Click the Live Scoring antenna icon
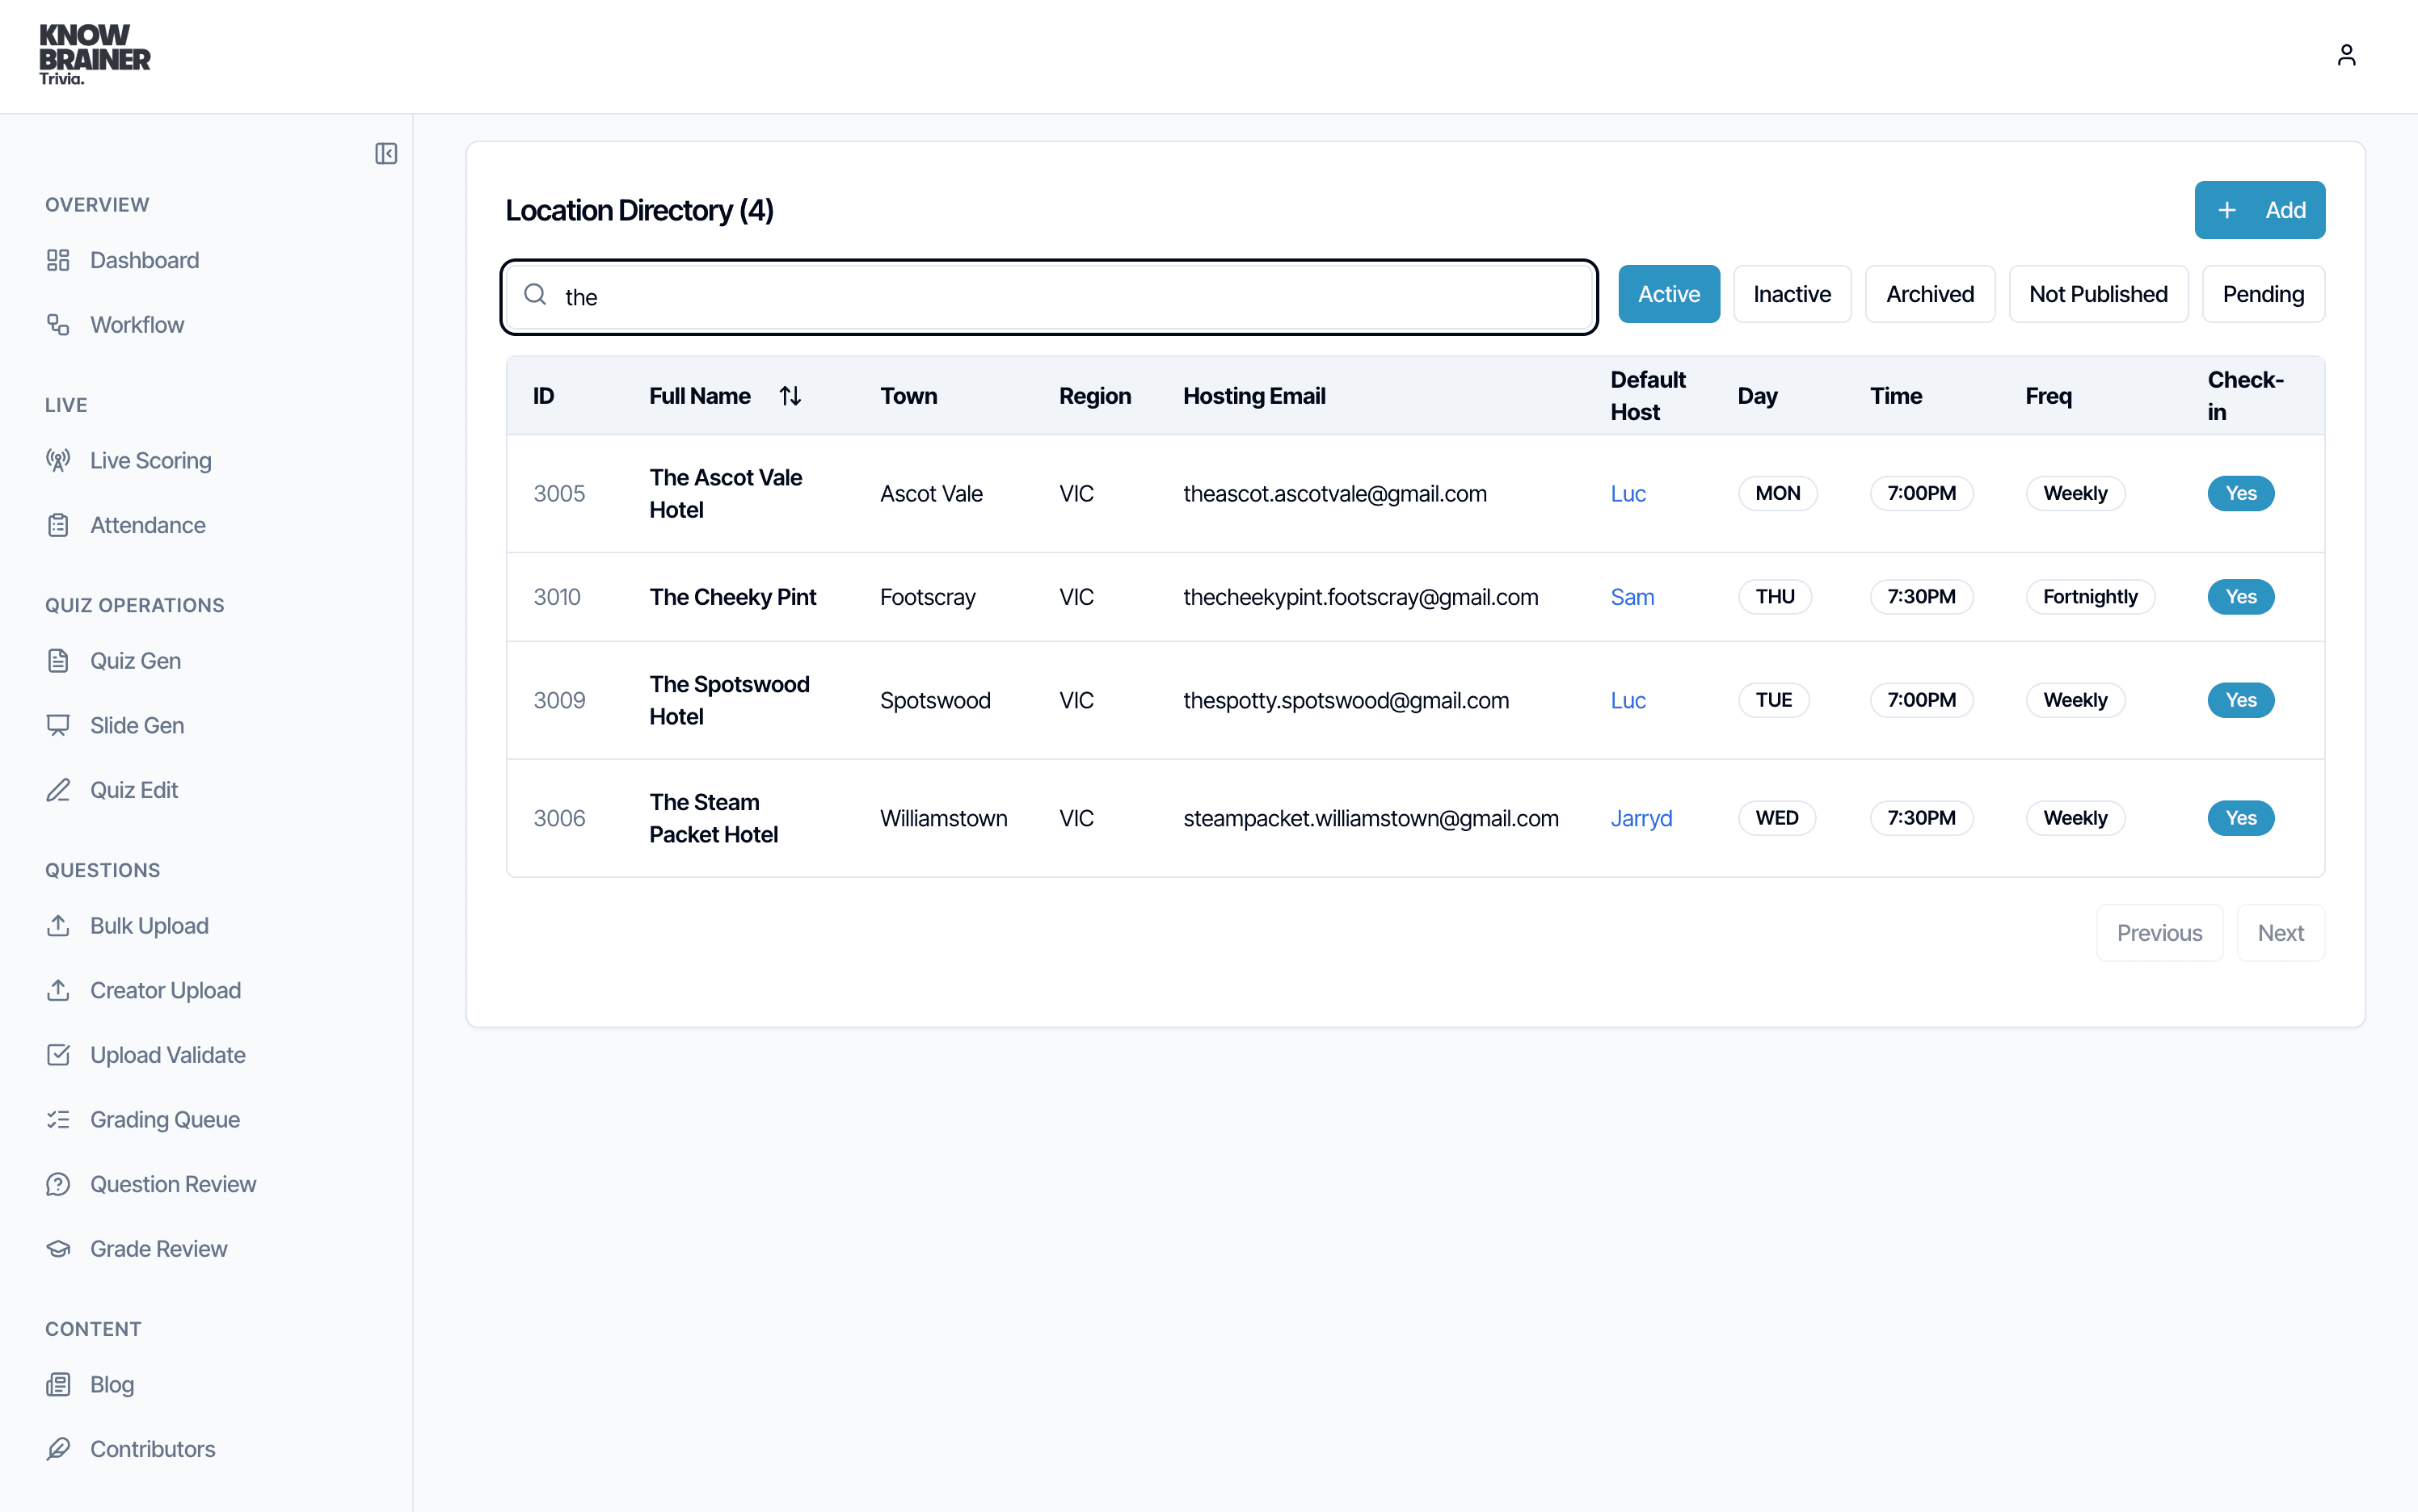This screenshot has height=1512, width=2418. (58, 460)
